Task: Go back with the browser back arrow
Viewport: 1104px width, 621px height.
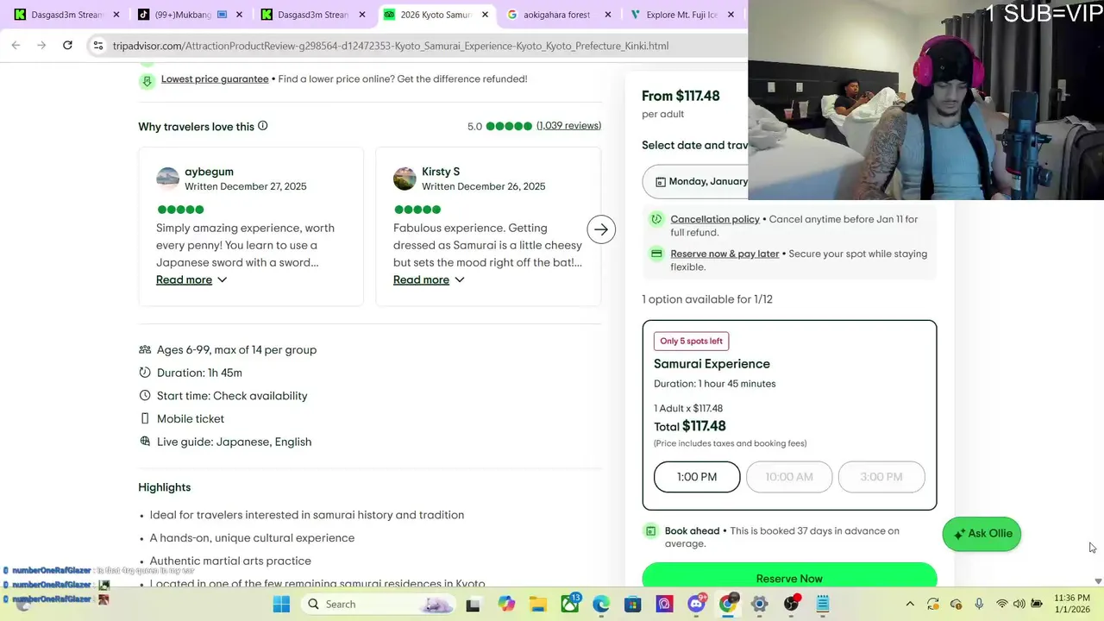Action: [16, 46]
